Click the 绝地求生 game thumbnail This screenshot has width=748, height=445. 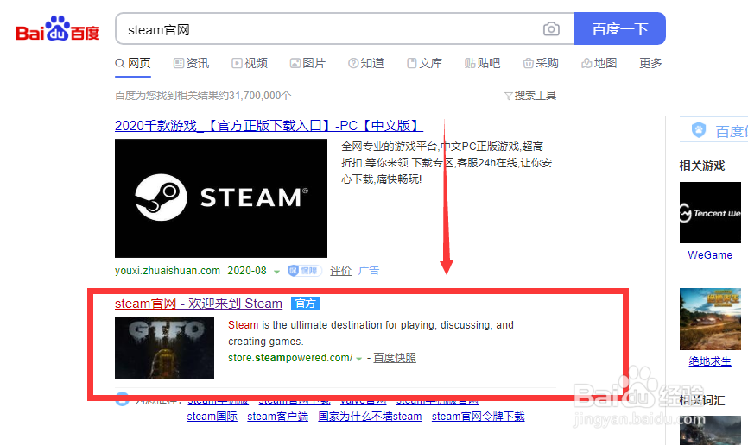click(710, 319)
